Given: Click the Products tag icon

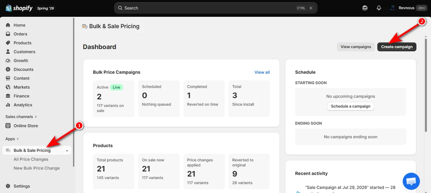Looking at the screenshot, I should pos(8,43).
